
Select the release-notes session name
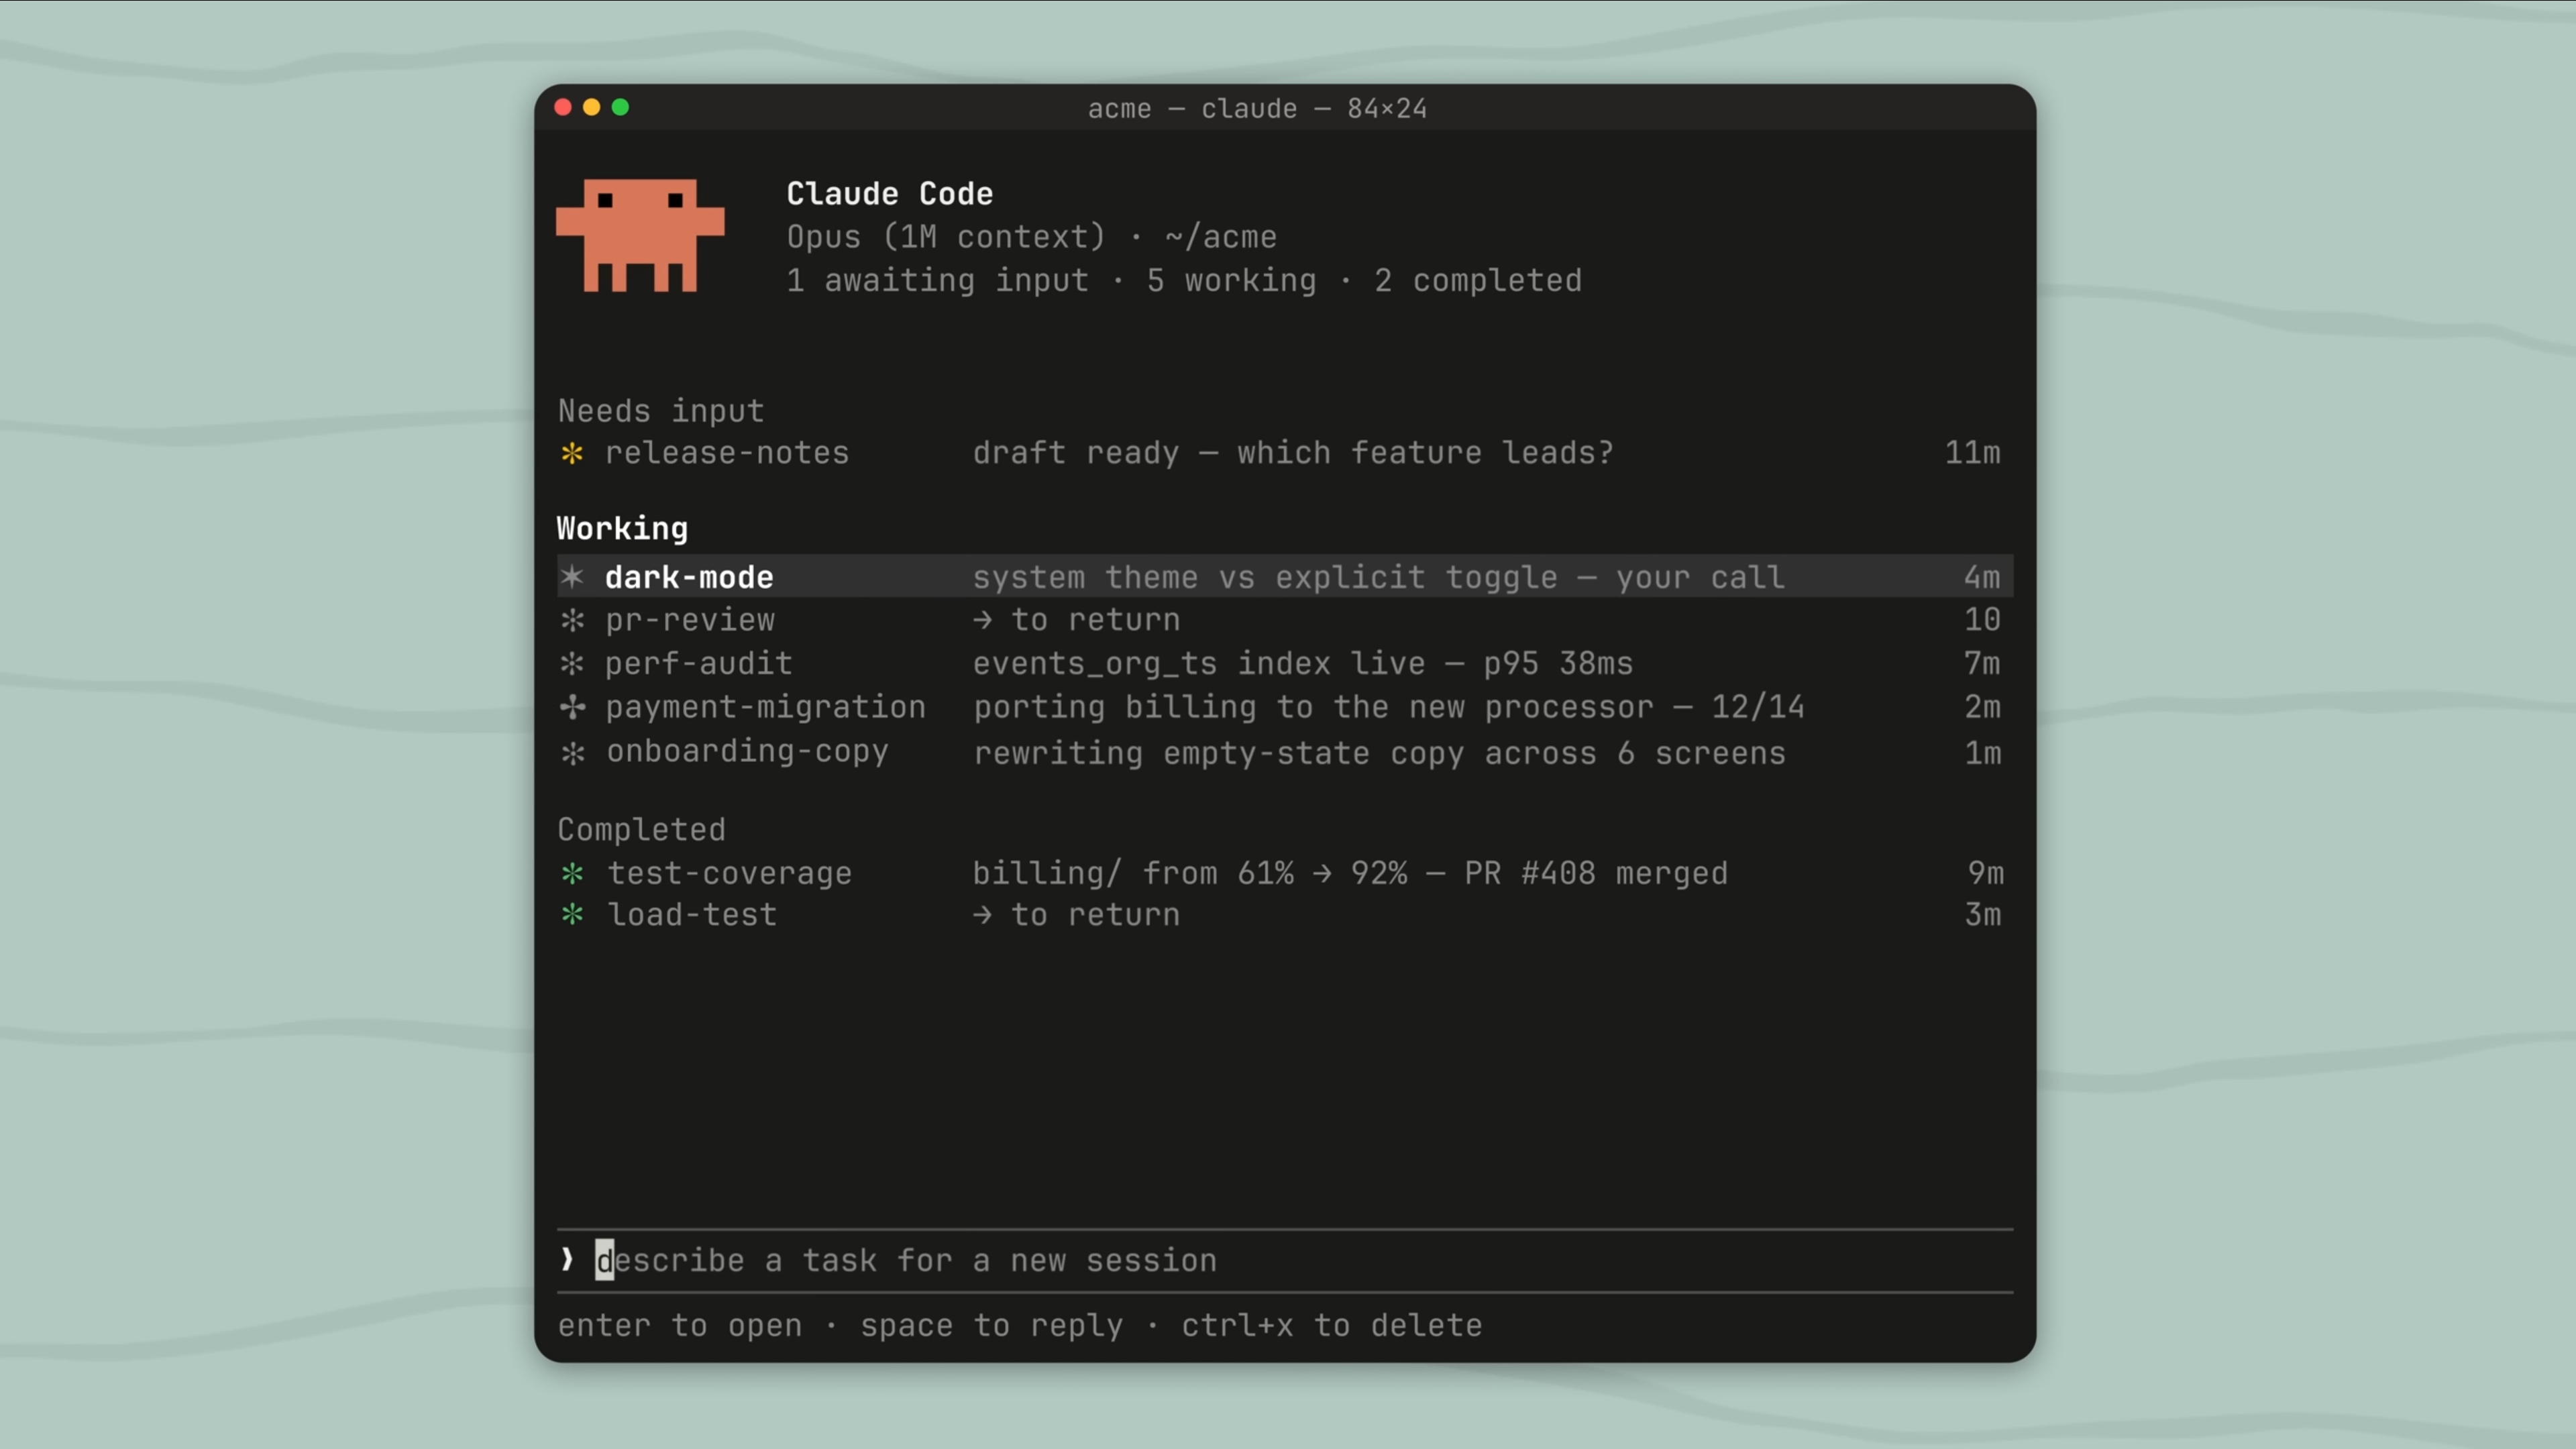click(727, 453)
